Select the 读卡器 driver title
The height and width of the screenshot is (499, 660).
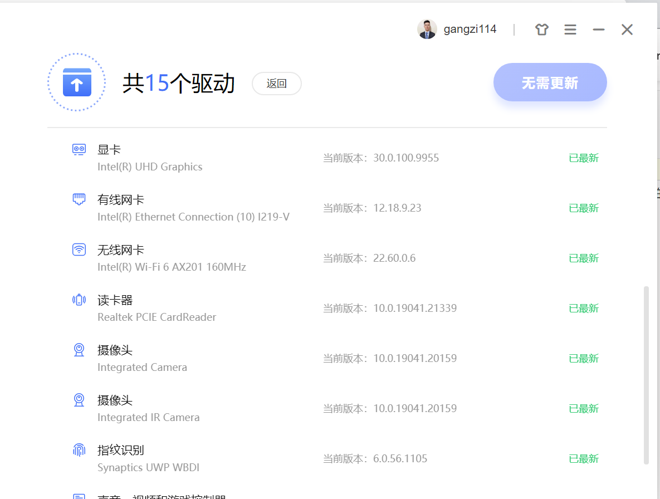(115, 300)
